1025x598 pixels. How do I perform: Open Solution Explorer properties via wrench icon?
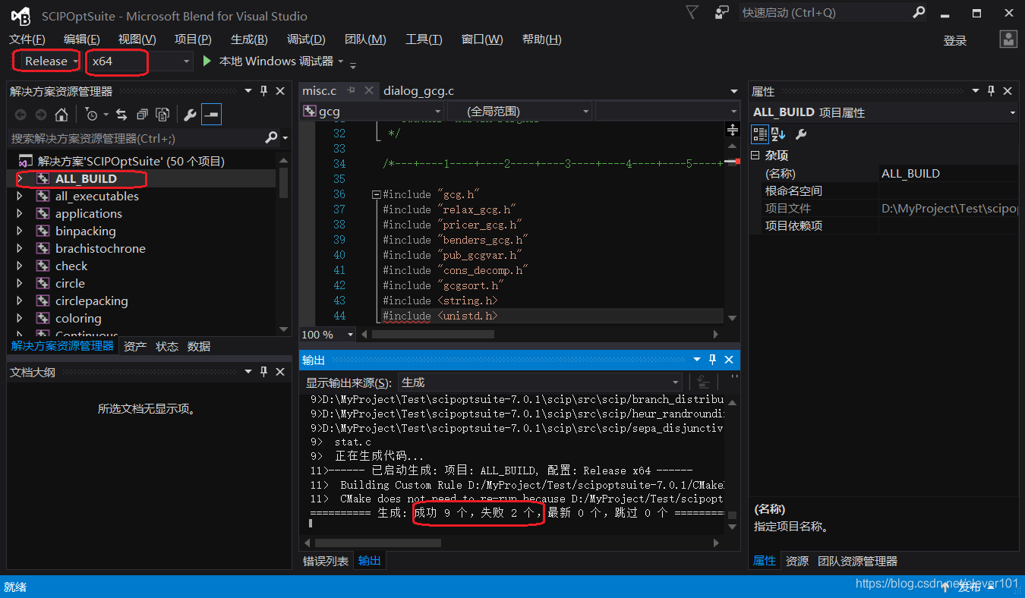pyautogui.click(x=190, y=114)
